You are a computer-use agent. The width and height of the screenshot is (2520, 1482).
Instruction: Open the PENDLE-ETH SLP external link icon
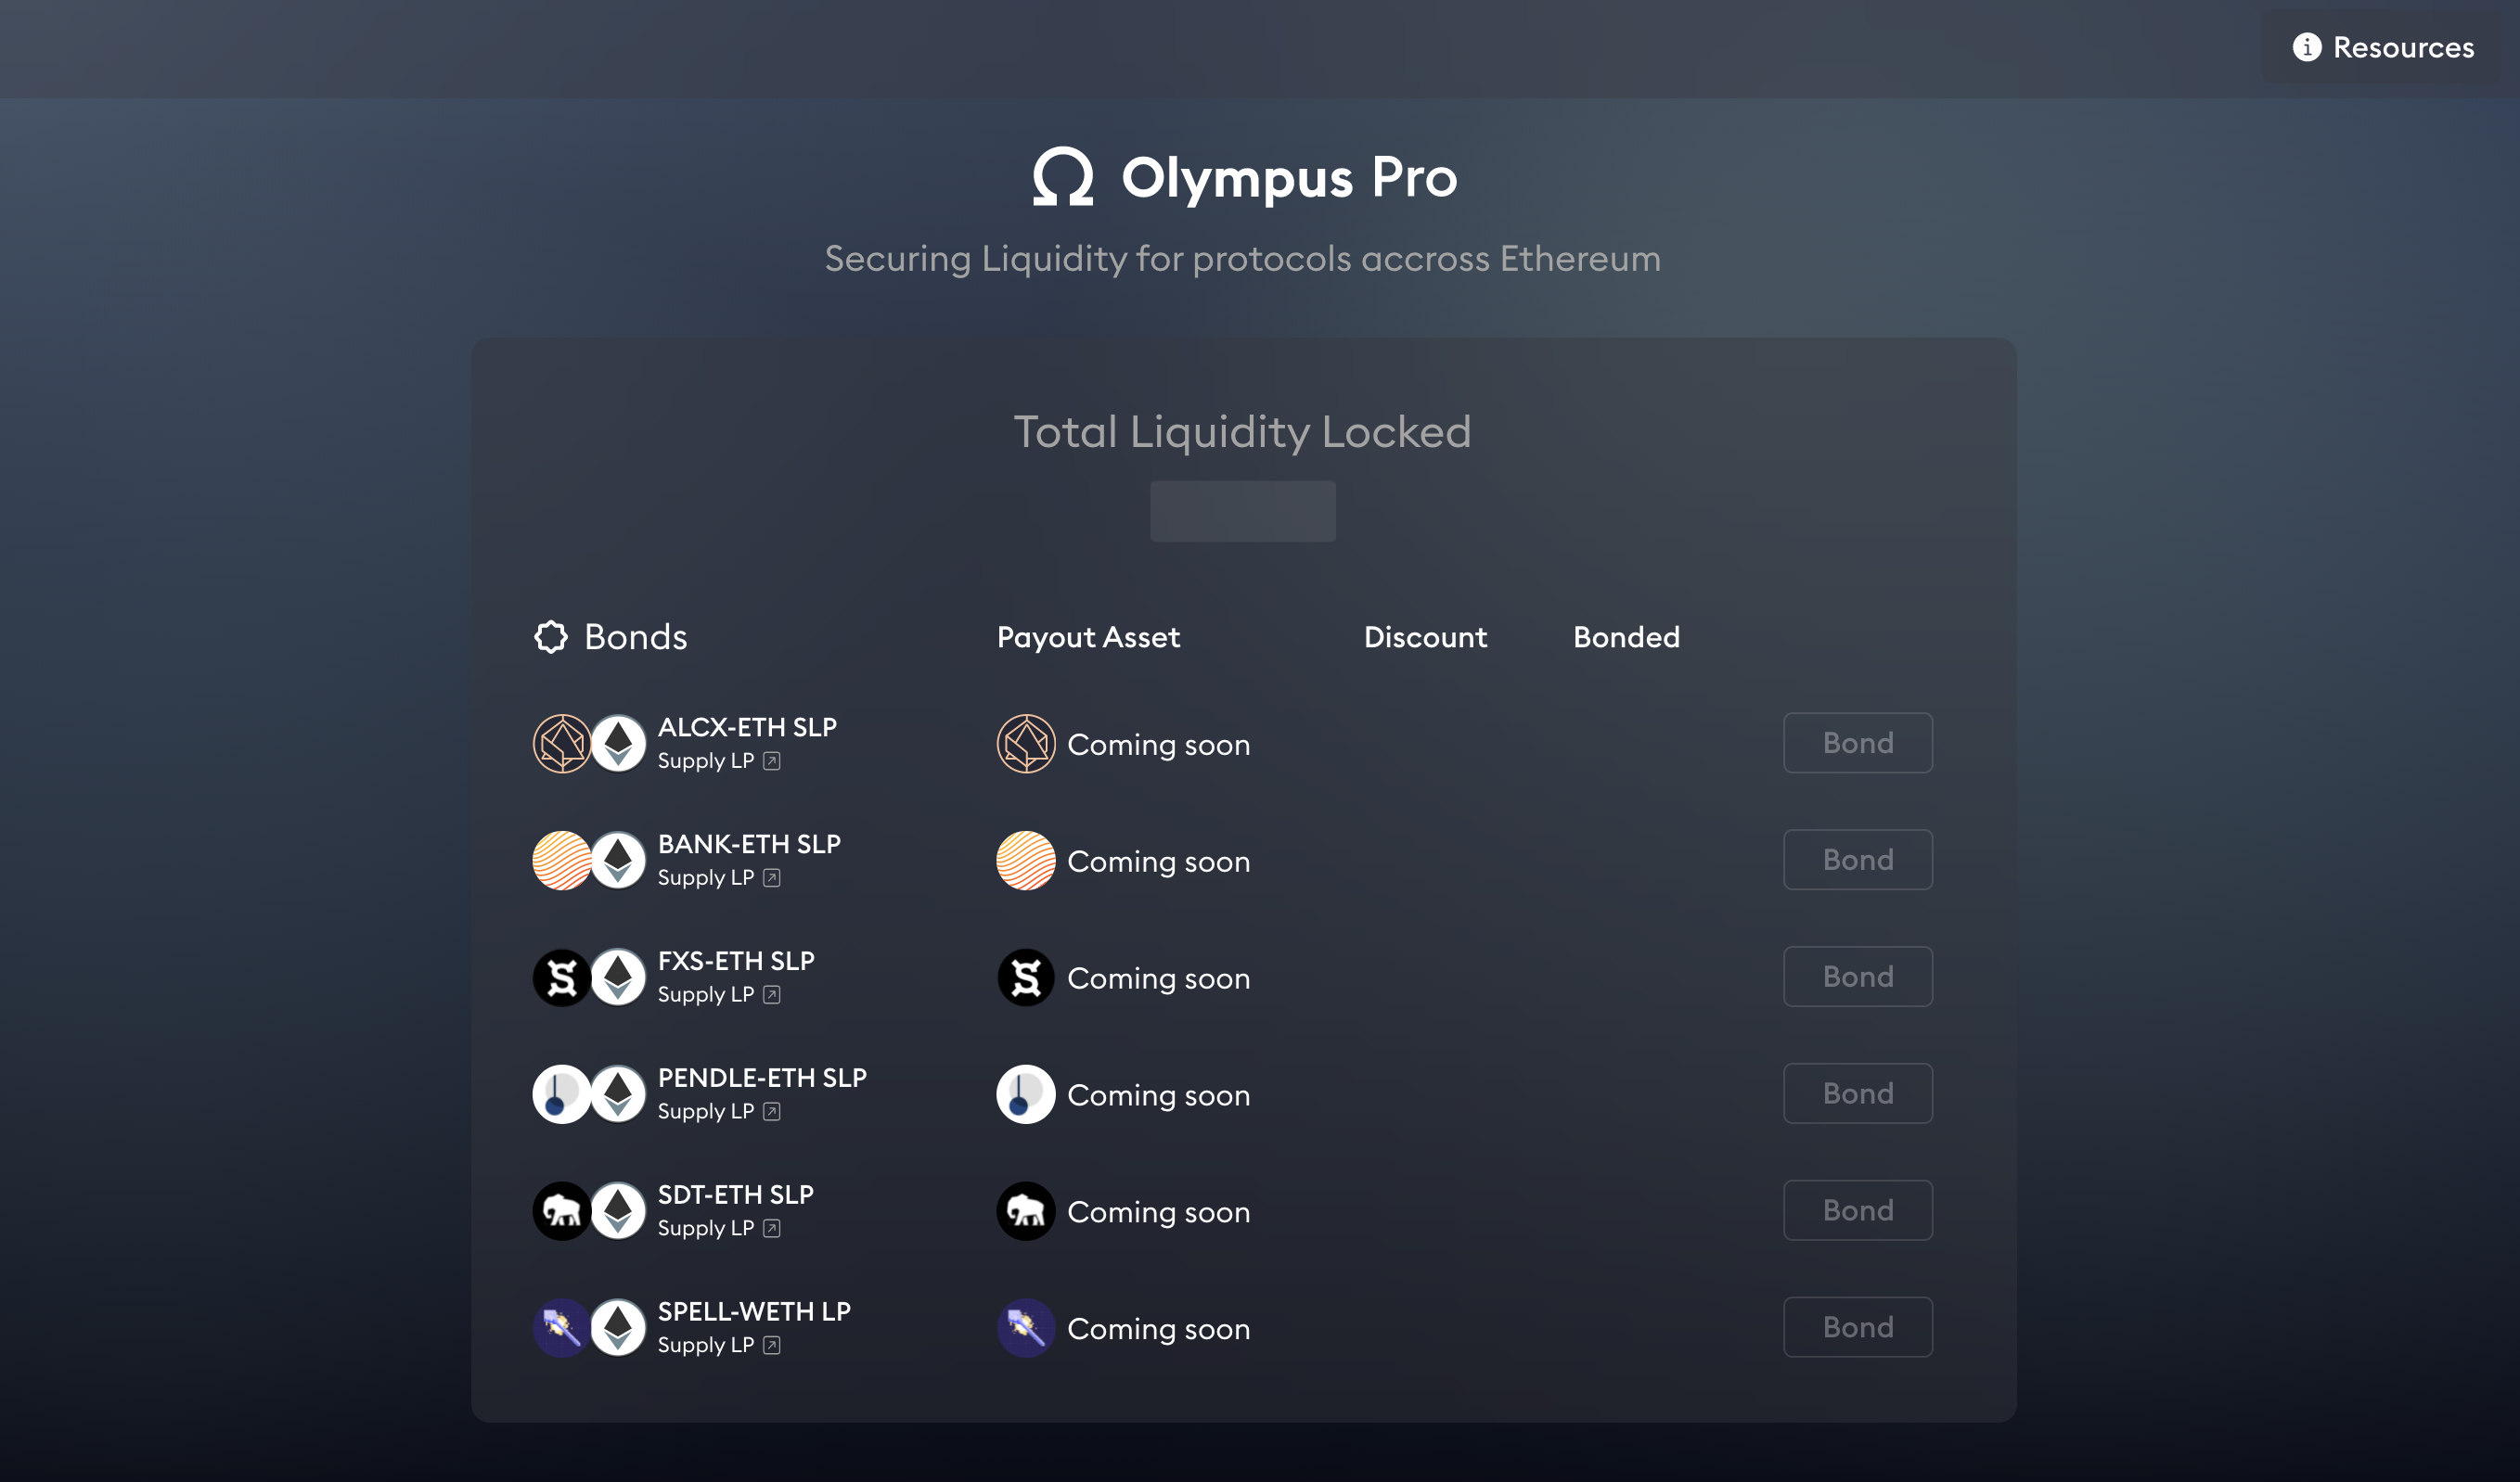coord(771,1112)
